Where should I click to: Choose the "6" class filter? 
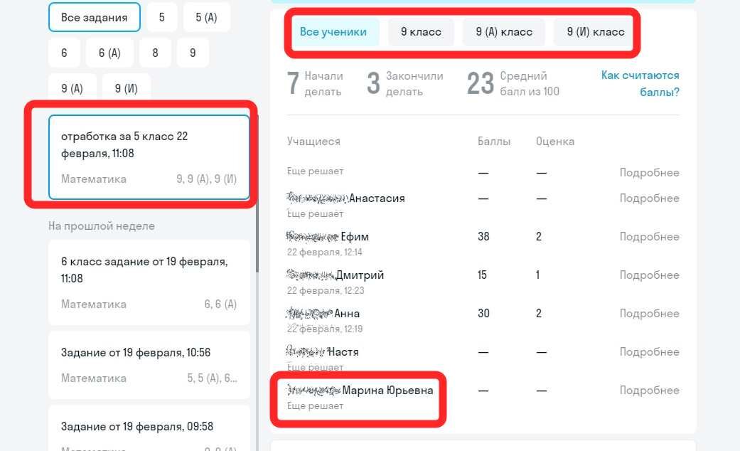(x=63, y=52)
